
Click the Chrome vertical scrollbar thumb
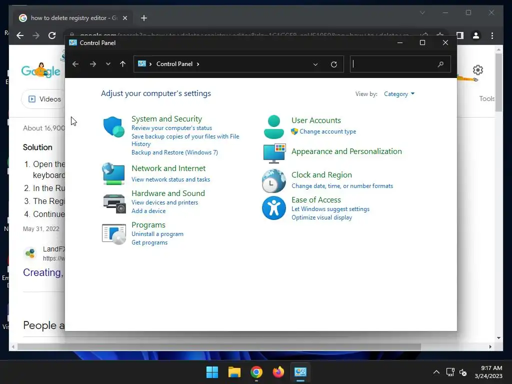point(498,82)
